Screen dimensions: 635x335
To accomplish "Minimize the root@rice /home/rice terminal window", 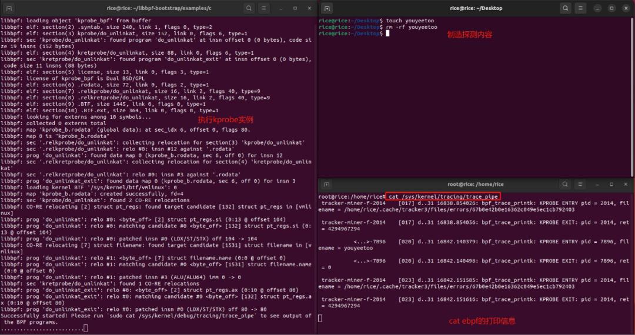I will click(x=597, y=185).
